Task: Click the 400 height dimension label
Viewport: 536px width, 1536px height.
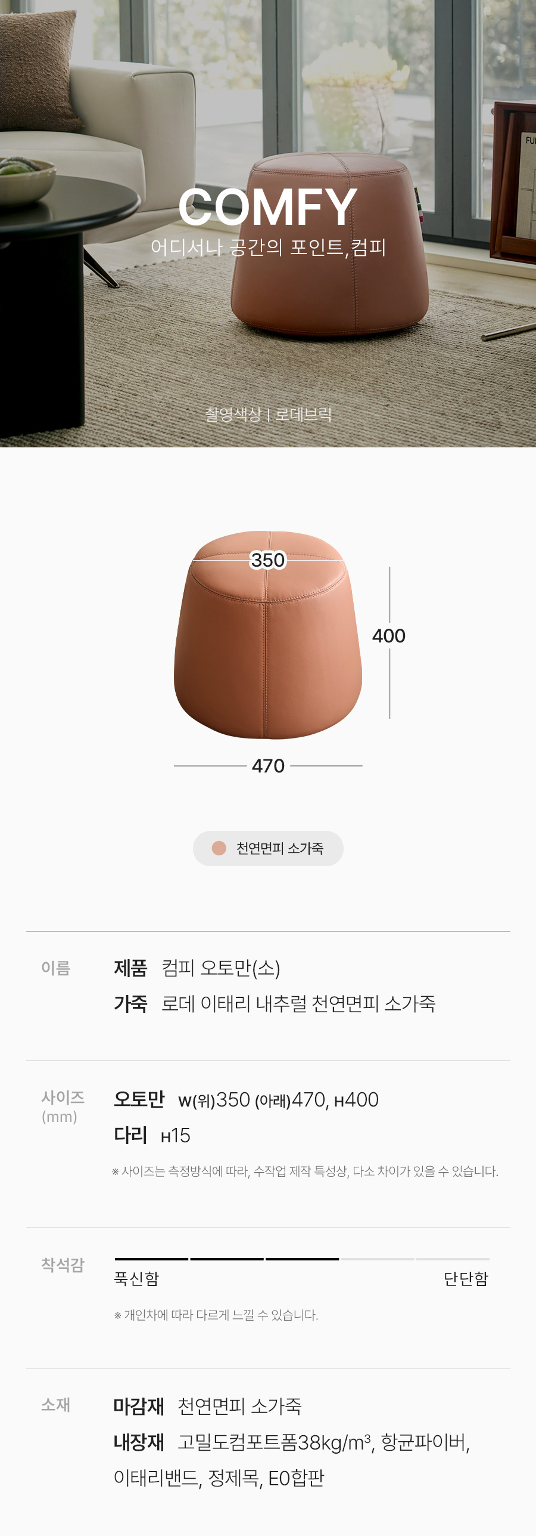Action: coord(389,636)
